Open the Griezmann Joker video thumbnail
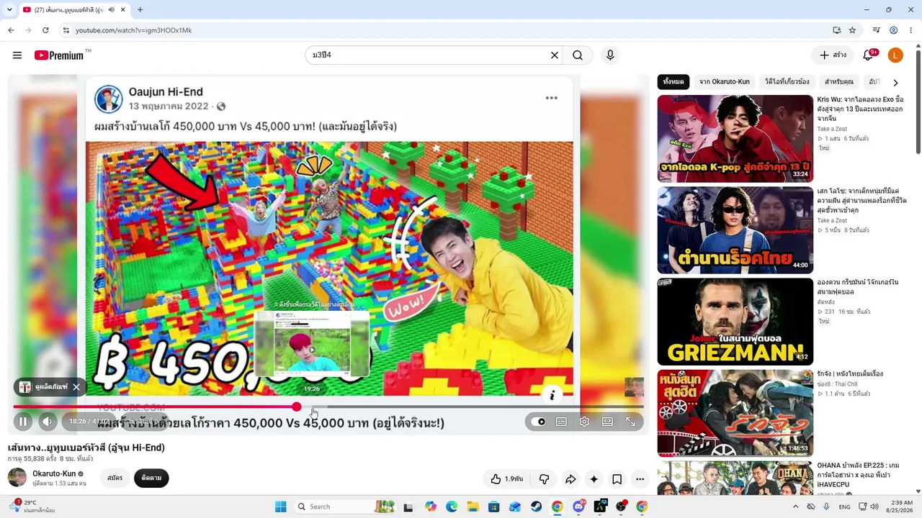Screen dimensions: 922x518 click(735, 322)
